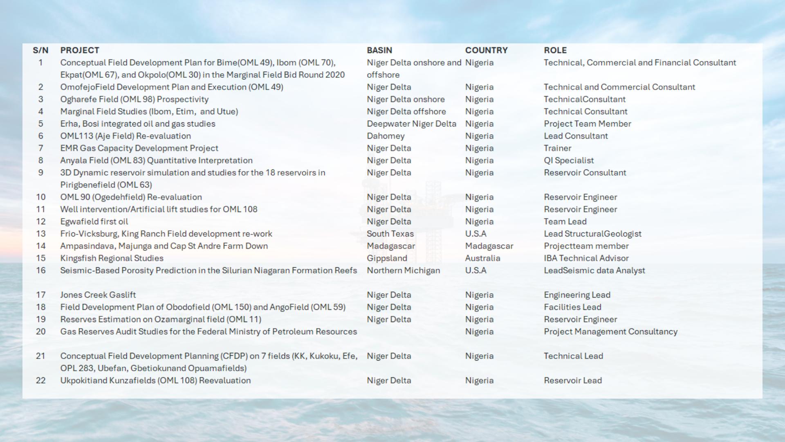Click 'Gas Reserves Audit Studies' project text
This screenshot has width=785, height=442.
209,331
